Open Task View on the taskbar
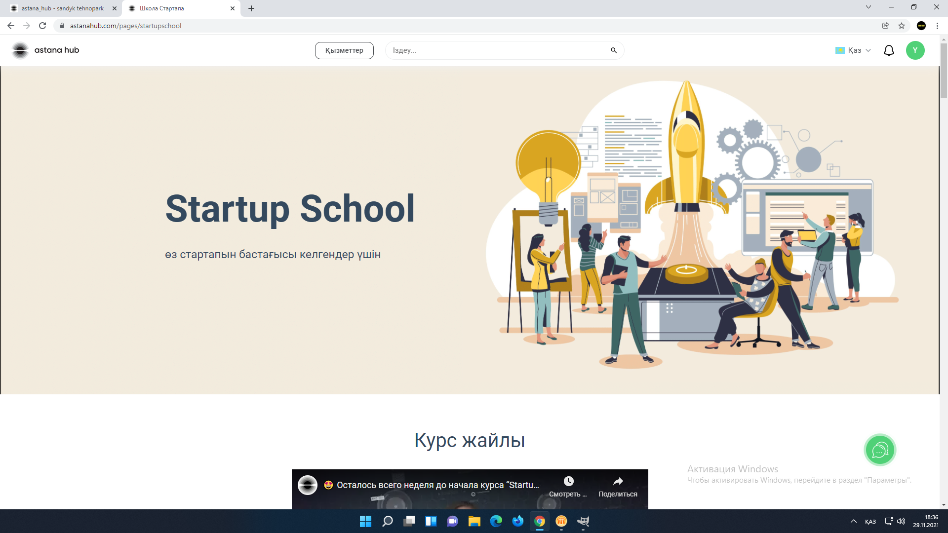This screenshot has height=533, width=948. pyautogui.click(x=409, y=521)
